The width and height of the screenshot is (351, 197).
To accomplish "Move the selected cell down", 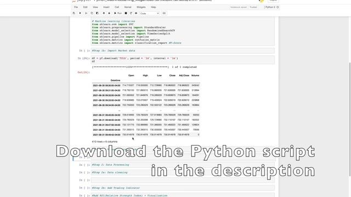I will click(x=109, y=13).
